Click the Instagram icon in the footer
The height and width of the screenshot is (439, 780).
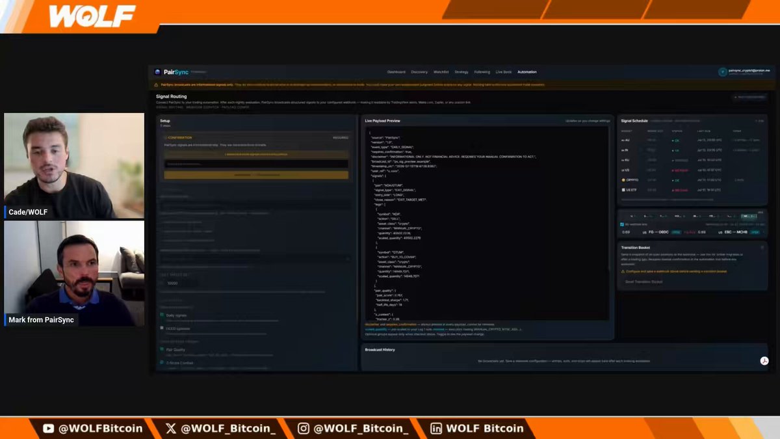coord(304,428)
